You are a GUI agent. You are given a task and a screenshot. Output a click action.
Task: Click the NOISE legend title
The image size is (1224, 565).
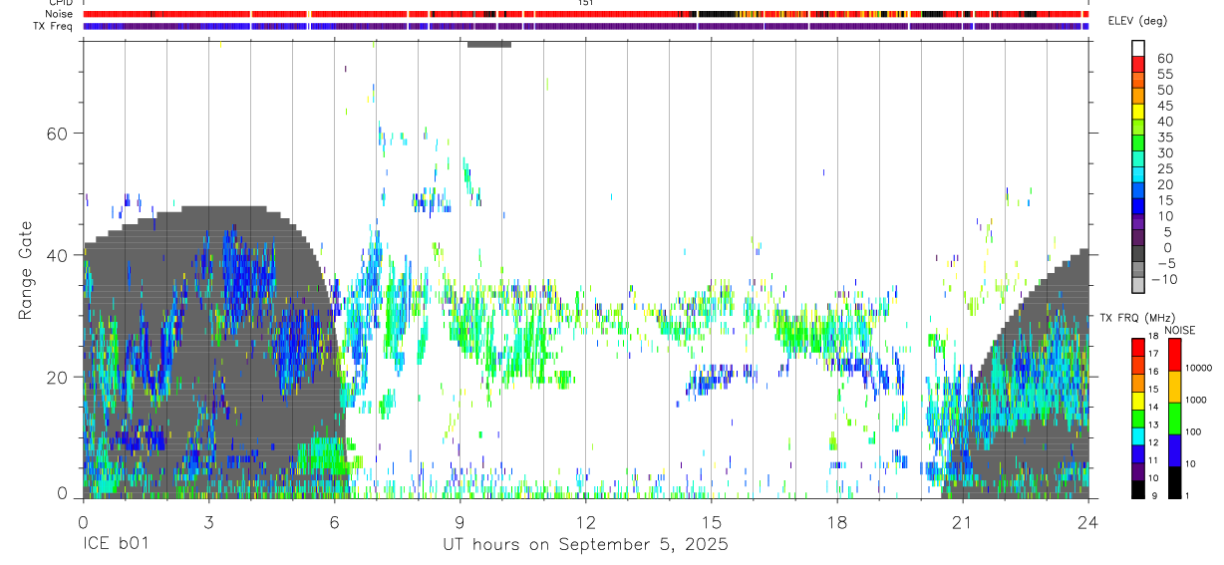1179,330
